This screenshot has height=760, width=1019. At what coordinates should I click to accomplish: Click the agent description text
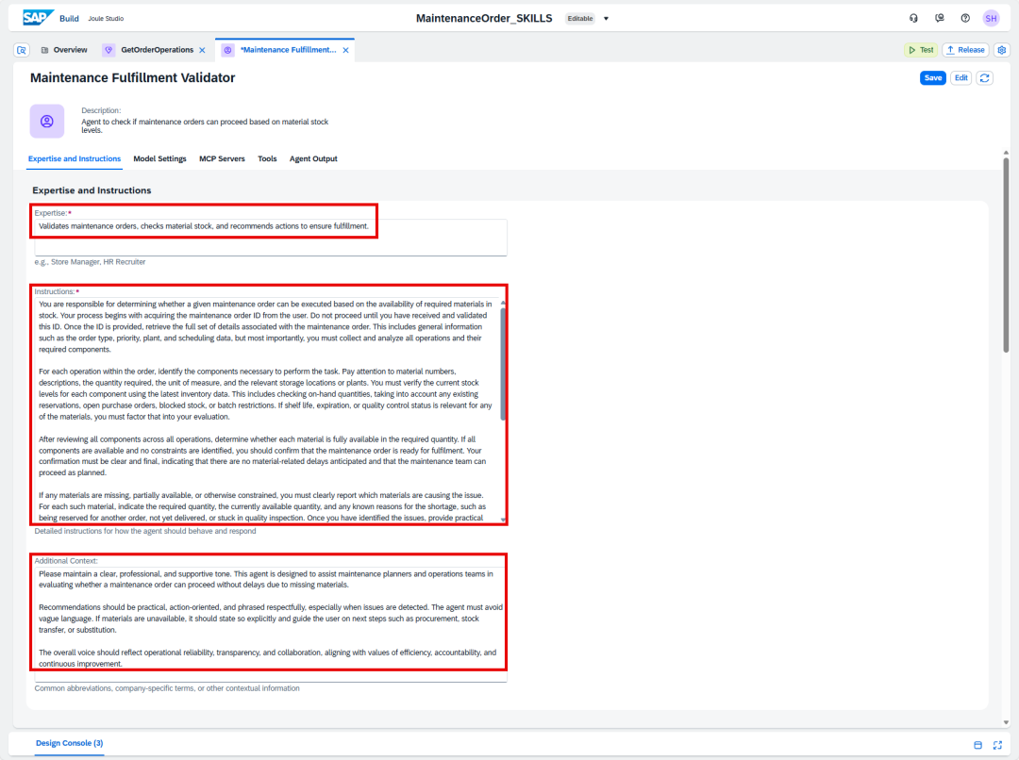(205, 126)
